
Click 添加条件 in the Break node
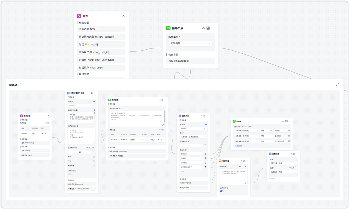[239, 146]
